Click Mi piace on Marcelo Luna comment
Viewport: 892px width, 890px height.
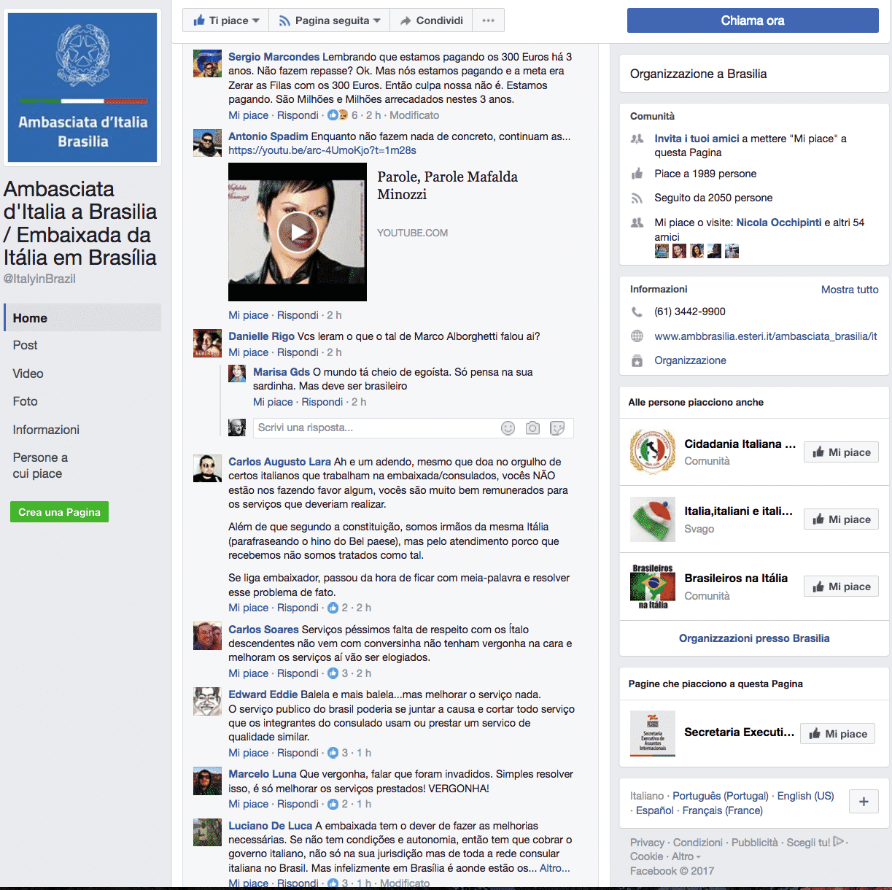(x=249, y=804)
